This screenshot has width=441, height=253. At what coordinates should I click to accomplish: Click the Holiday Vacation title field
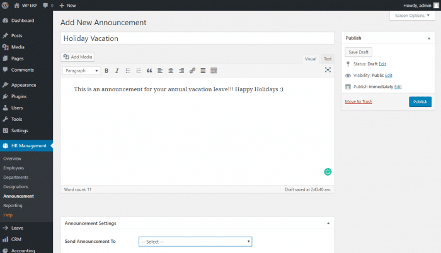197,38
